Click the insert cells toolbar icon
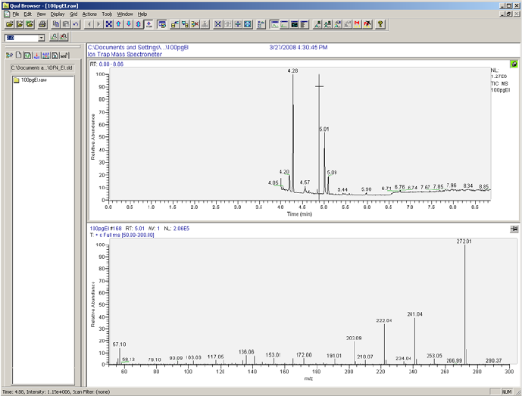522x396 pixels. pos(175,24)
